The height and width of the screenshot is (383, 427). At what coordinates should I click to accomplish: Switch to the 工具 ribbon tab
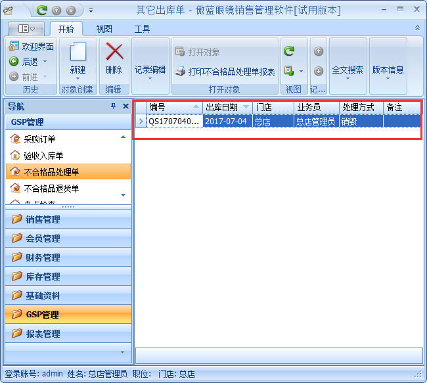pyautogui.click(x=142, y=29)
